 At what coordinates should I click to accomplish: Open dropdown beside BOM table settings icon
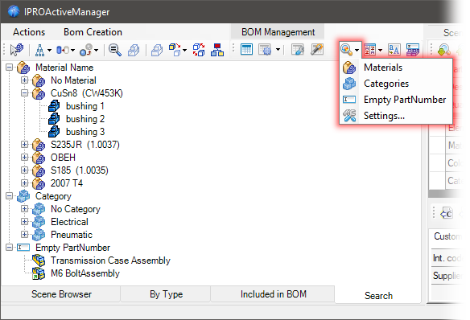point(278,49)
